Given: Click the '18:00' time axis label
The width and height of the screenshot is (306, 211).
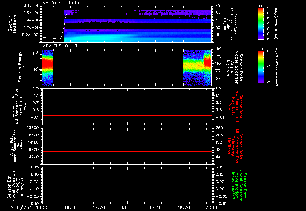Looking at the screenshot, I should (x=127, y=207).
